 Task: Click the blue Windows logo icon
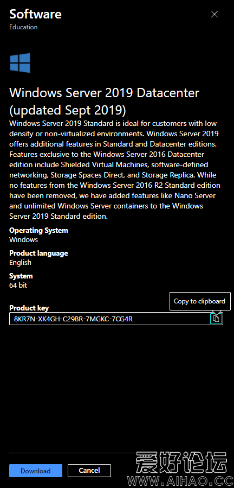pos(20,63)
